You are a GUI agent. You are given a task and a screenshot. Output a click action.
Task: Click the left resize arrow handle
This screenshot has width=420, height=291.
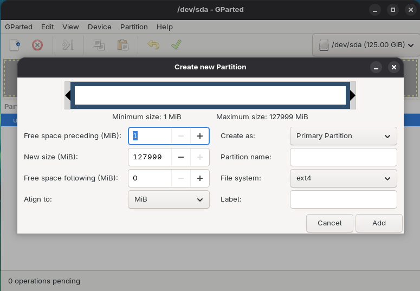[68, 95]
